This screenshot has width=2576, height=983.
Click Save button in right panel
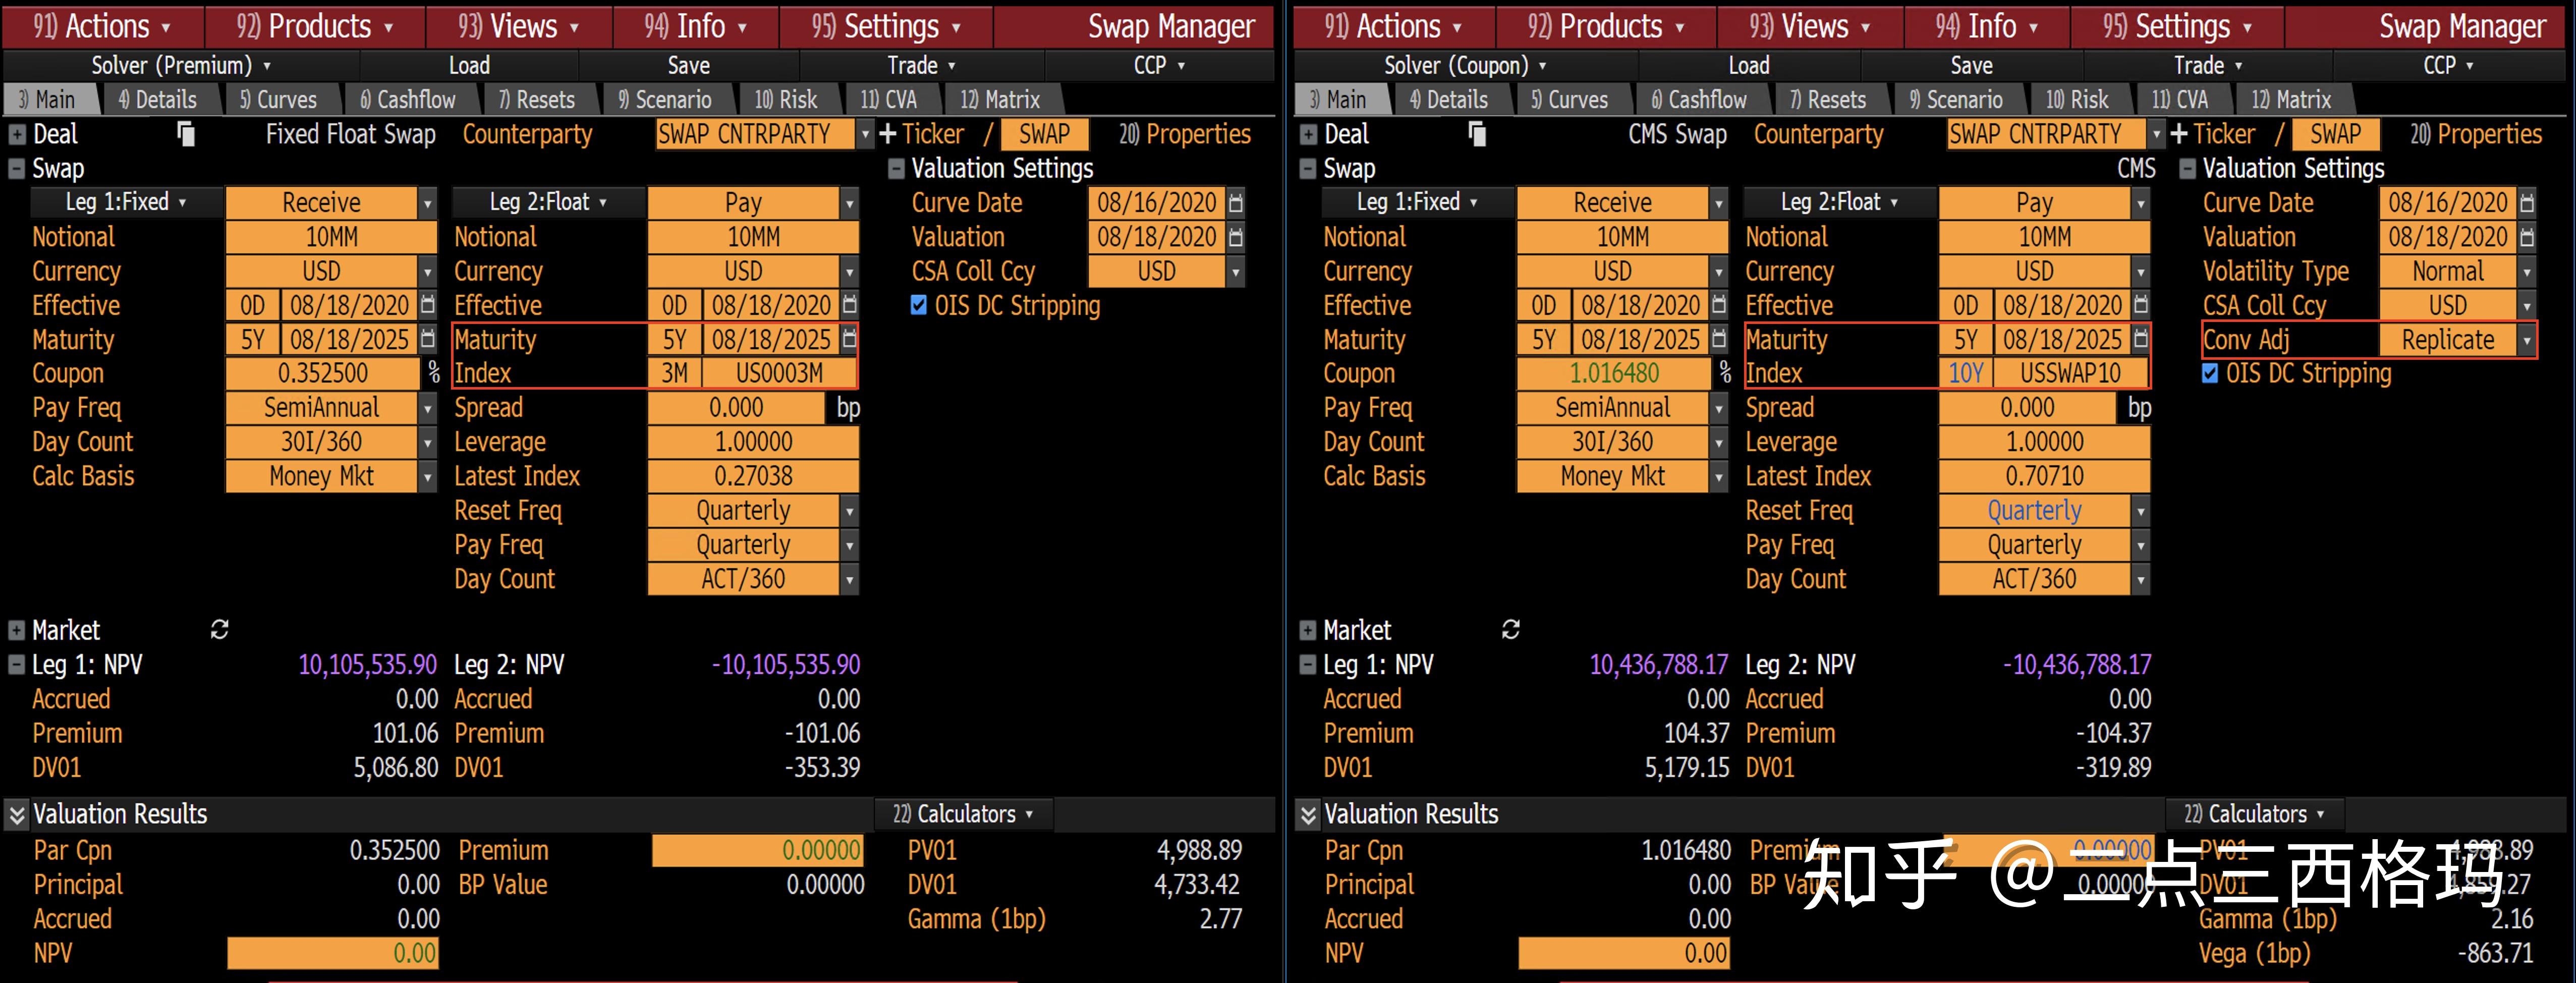click(x=1971, y=66)
